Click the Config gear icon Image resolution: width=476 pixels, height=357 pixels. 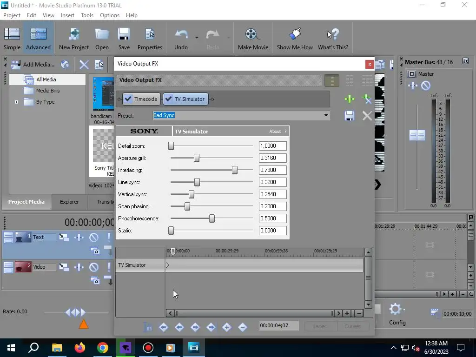tap(396, 310)
